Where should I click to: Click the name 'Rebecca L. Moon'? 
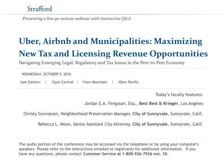[55, 124]
